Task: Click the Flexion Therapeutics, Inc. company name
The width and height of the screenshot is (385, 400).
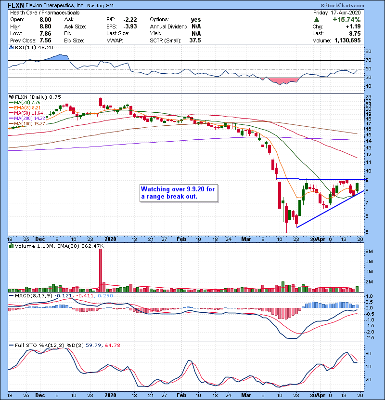Action: [x=55, y=5]
